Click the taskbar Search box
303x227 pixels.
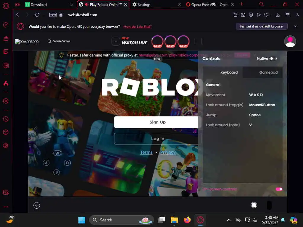click(121, 220)
